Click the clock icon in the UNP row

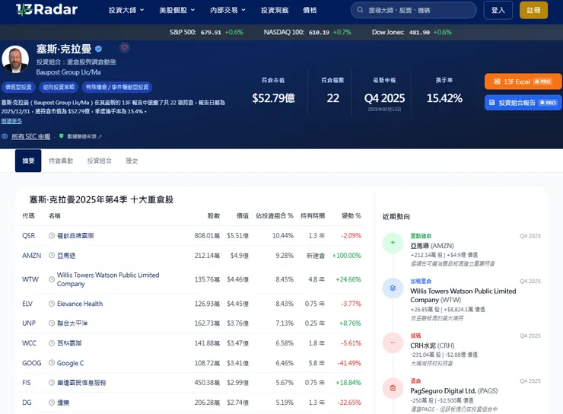[52, 323]
